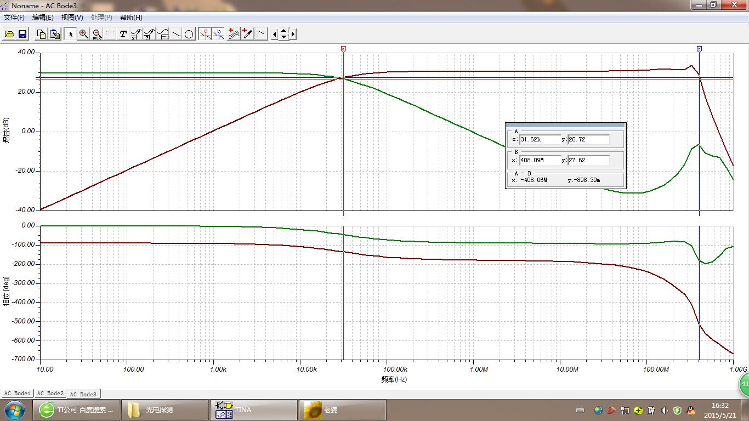749x421 pixels.
Task: Click the QQ penguin tray icon
Action: [691, 410]
